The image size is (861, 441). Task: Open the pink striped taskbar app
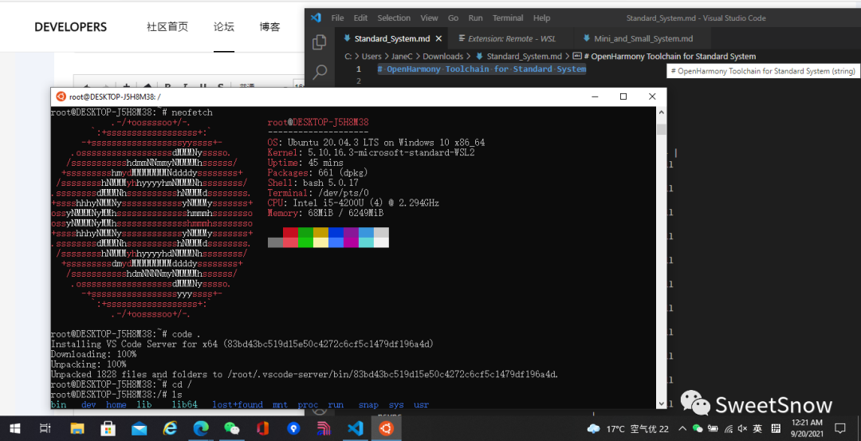coord(324,428)
